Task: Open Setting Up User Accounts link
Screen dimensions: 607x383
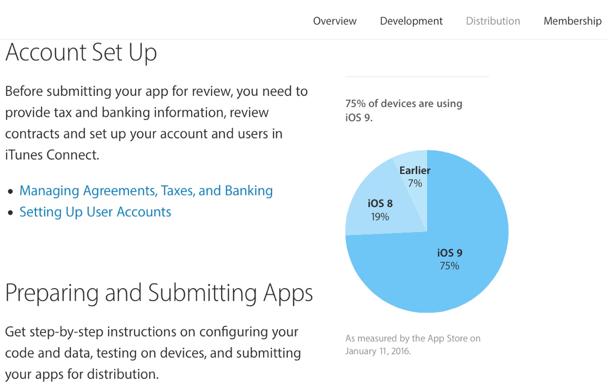Action: point(95,212)
